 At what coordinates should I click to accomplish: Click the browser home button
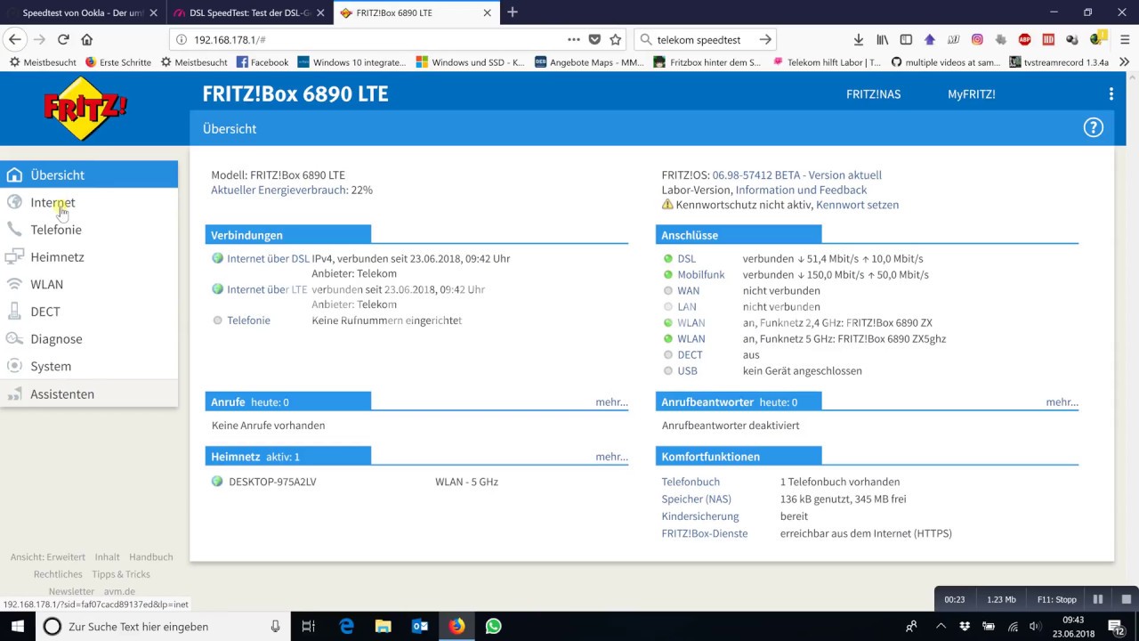(86, 39)
